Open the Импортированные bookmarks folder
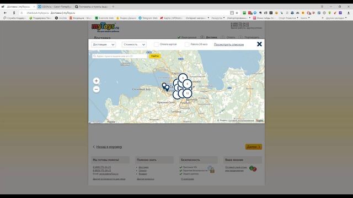Image resolution: width=353 pixels, height=198 pixels. [239, 18]
